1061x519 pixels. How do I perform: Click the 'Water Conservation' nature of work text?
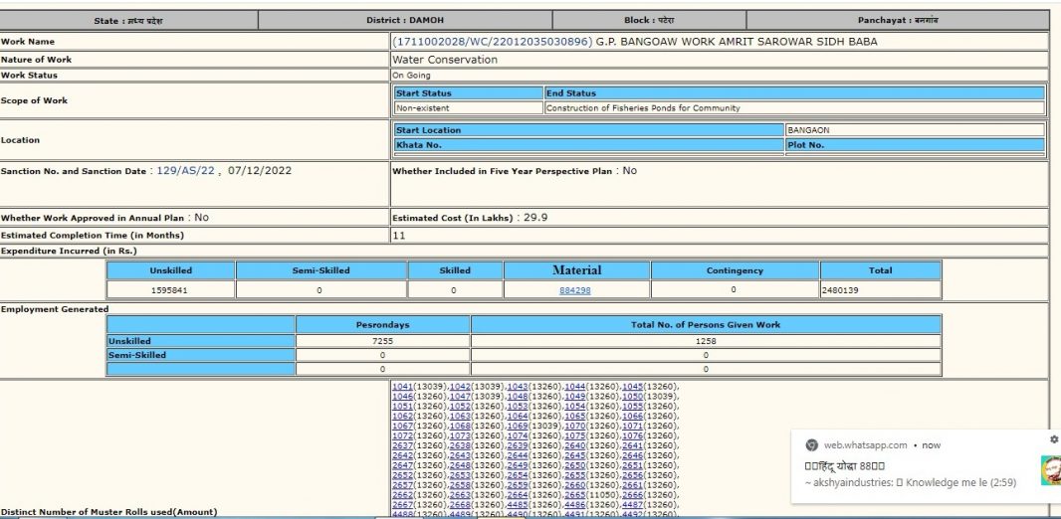pos(445,60)
